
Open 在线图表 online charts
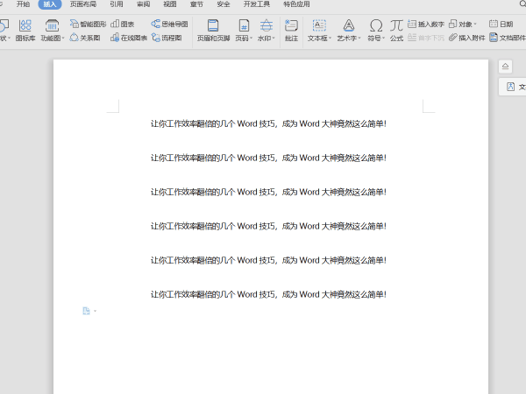129,38
